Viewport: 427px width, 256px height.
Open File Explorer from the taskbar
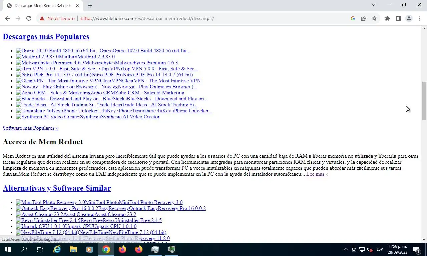(73, 249)
